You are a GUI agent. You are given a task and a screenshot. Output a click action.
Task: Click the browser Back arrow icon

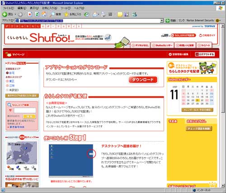[x=5, y=14]
